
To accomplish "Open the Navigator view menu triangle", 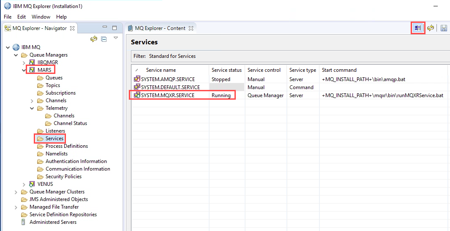I will coord(116,38).
